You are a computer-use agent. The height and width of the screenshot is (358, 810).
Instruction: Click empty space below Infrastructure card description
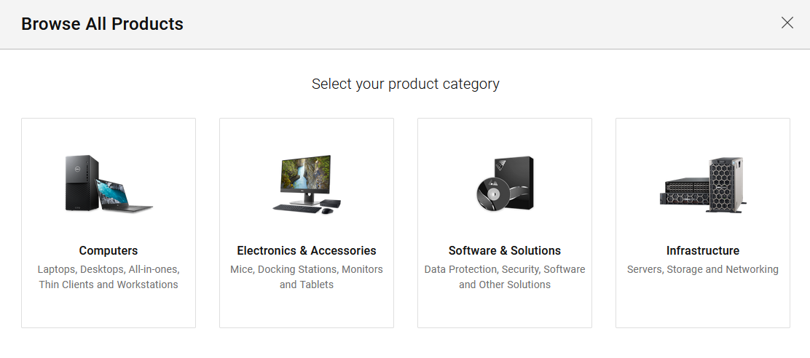(x=703, y=302)
